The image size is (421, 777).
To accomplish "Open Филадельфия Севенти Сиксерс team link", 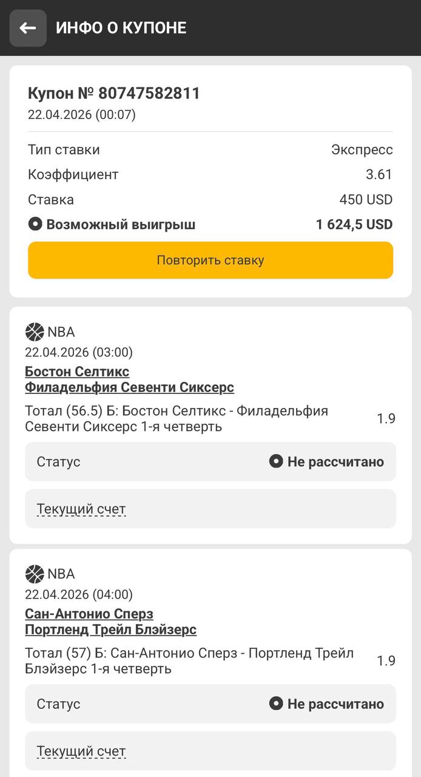I will click(x=129, y=387).
